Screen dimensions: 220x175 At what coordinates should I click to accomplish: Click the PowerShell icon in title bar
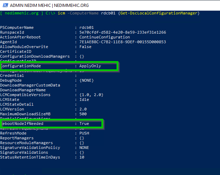point(4,5)
